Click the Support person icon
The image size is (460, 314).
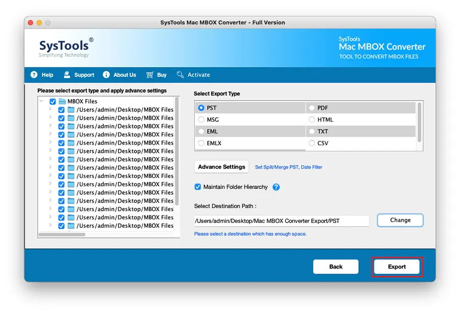pos(67,75)
